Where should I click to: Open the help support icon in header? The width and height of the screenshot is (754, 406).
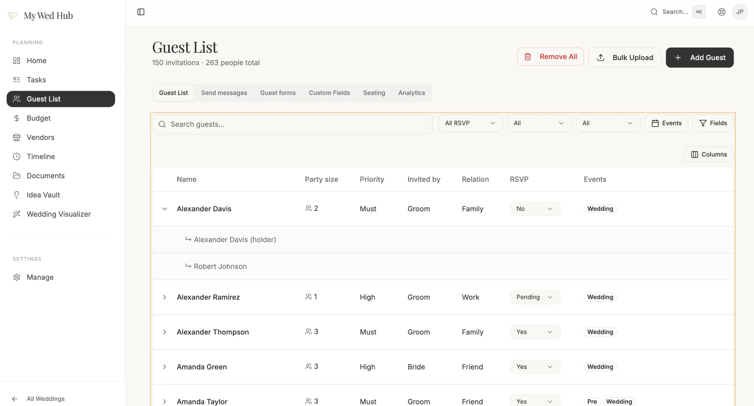[x=721, y=12]
